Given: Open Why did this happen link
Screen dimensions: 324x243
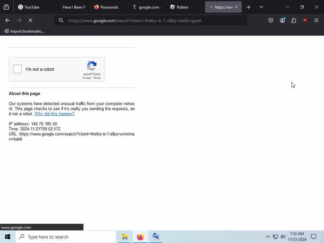Looking at the screenshot, I should [x=54, y=114].
